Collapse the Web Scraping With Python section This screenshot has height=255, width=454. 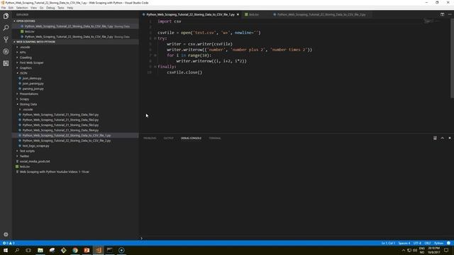tap(76, 42)
